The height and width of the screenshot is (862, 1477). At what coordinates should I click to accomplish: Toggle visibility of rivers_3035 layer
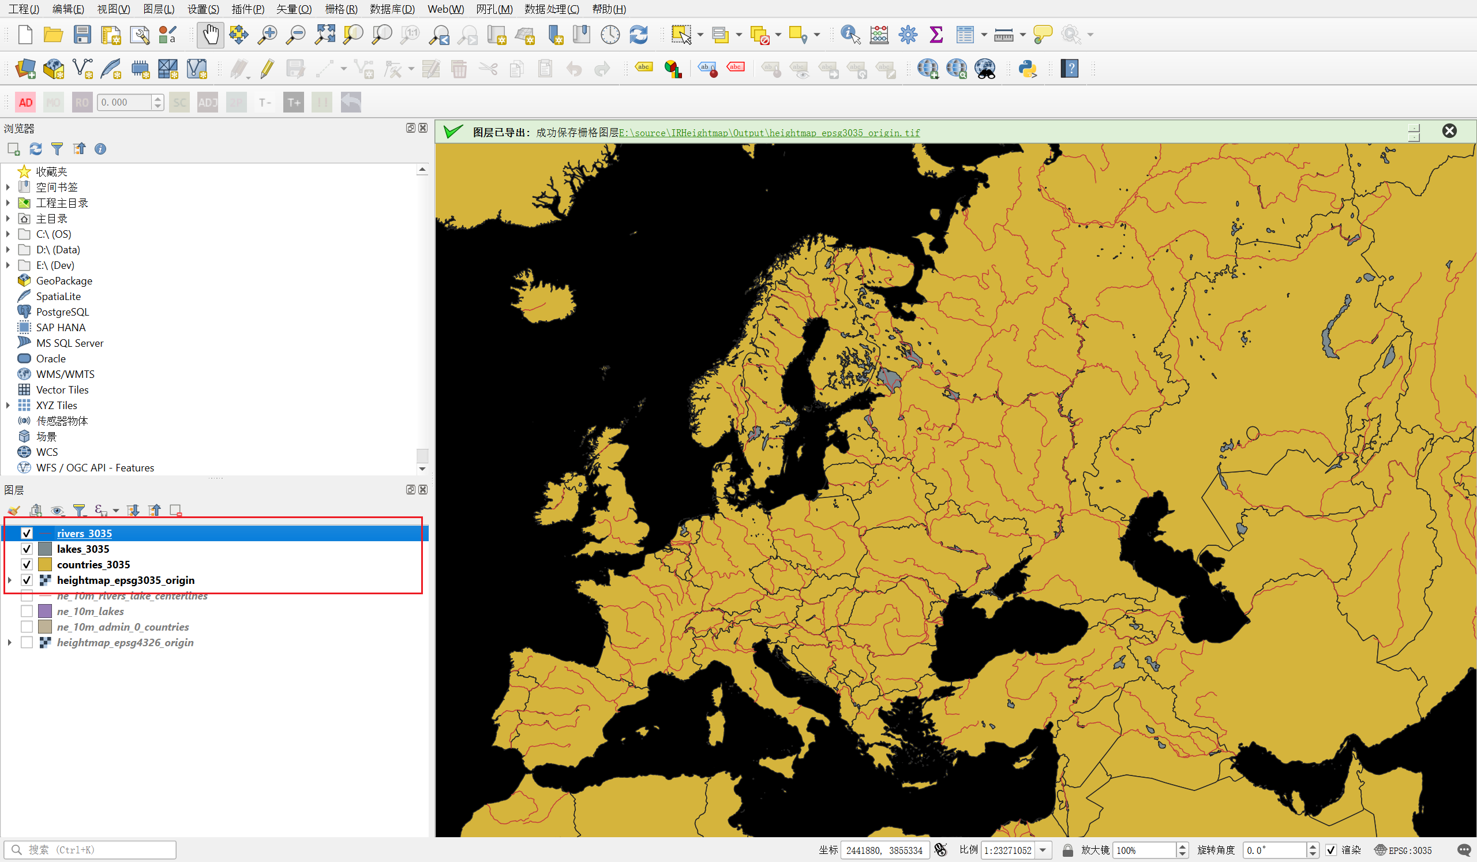point(27,533)
